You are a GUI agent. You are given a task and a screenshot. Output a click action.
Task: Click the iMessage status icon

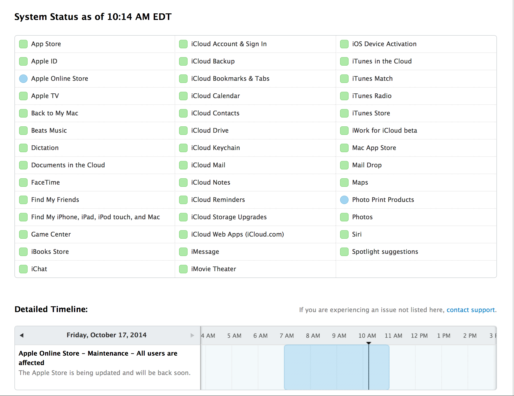[183, 252]
